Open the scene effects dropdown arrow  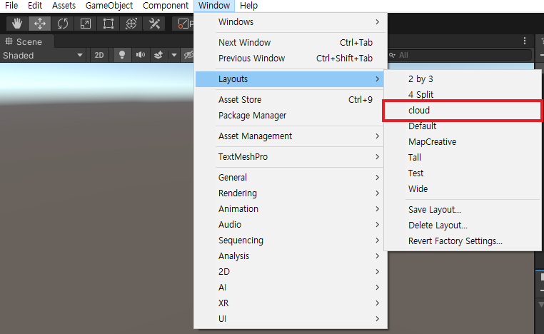tap(173, 55)
